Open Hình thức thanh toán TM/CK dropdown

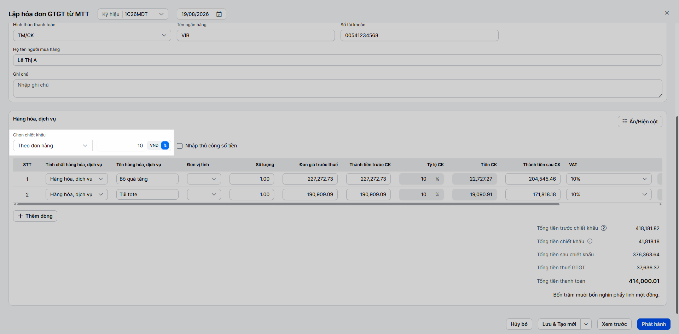click(92, 35)
